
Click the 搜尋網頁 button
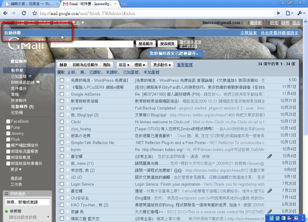pos(167,44)
